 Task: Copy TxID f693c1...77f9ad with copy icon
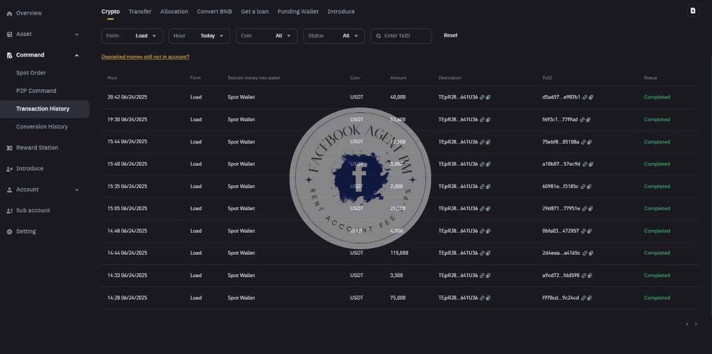click(588, 119)
